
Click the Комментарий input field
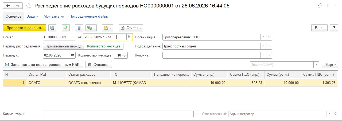tap(118, 114)
